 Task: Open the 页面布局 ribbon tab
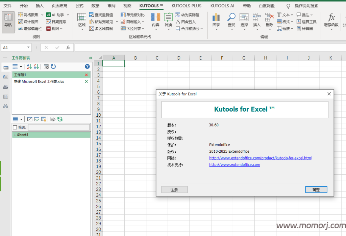(x=59, y=6)
